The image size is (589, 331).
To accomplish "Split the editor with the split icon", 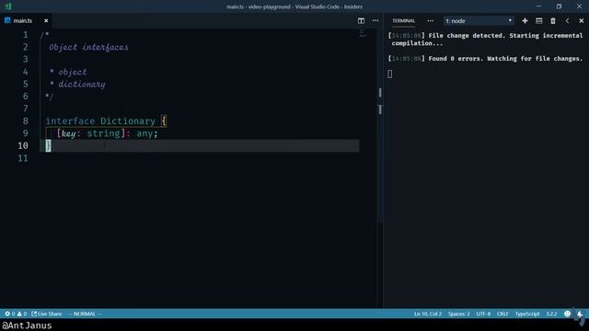I will pyautogui.click(x=361, y=21).
